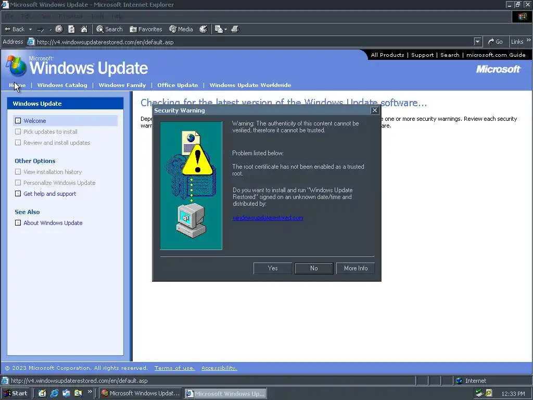The image size is (533, 400).
Task: Open the Support link in the top bar
Action: (x=422, y=55)
